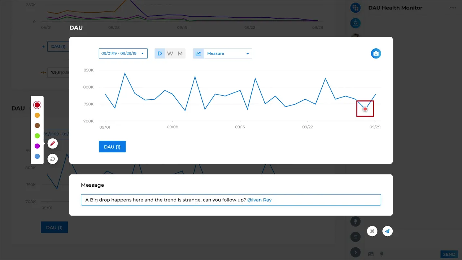The image size is (462, 260).
Task: Click the camera snapshot icon
Action: click(376, 53)
